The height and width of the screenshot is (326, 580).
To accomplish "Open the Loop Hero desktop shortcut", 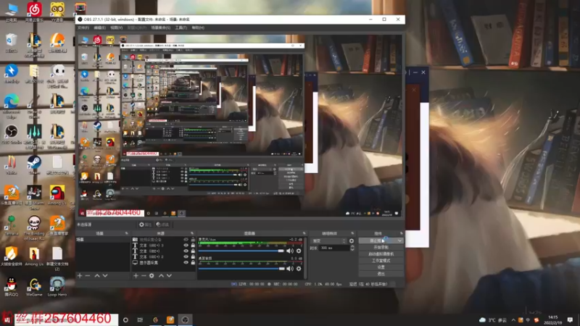I will pyautogui.click(x=57, y=287).
